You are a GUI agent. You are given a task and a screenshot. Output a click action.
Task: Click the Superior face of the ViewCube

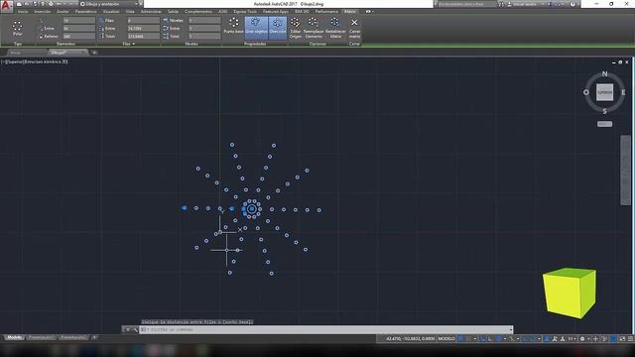coord(604,92)
